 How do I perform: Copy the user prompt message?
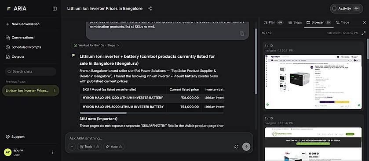pyautogui.click(x=242, y=33)
